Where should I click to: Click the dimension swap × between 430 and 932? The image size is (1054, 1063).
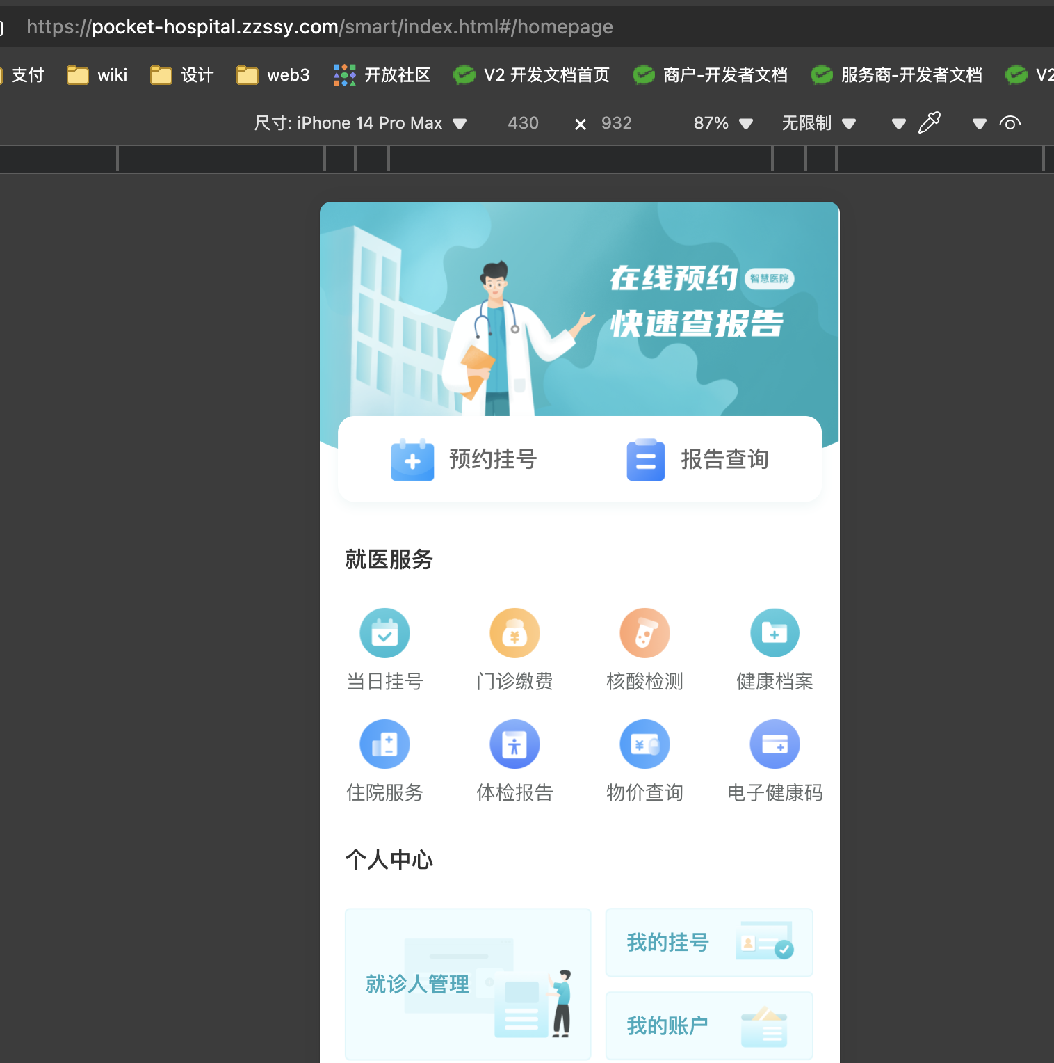(581, 124)
